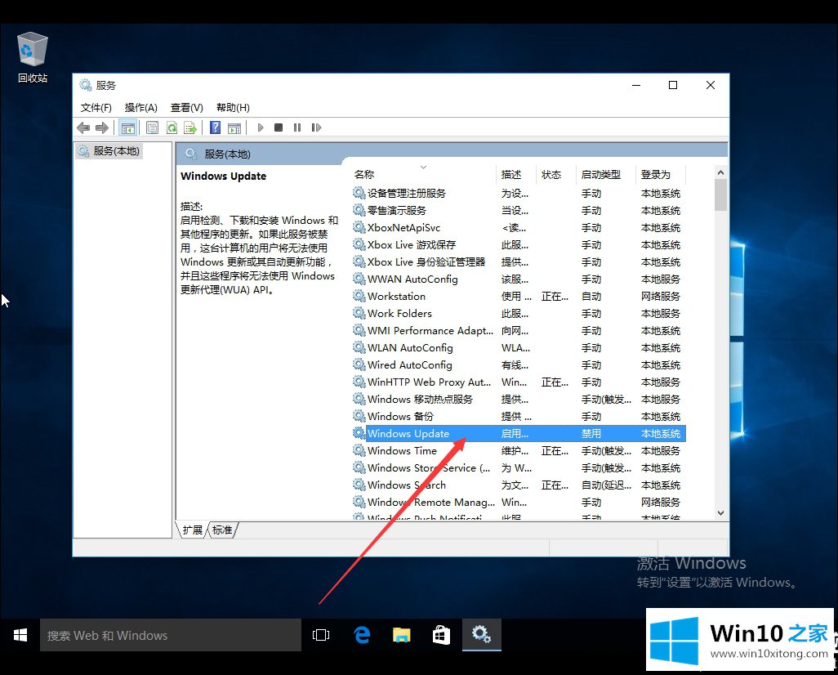838x675 pixels.
Task: Pause the service with the Pause button
Action: click(x=297, y=127)
